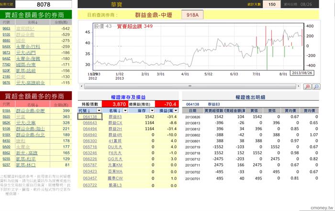This screenshot has height=211, width=335.
Task: Click date 20130701 in detail table
Action: (x=192, y=179)
